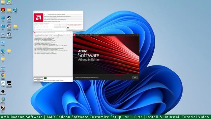Close the Customize Setup window
The image size is (211, 119).
click(71, 32)
